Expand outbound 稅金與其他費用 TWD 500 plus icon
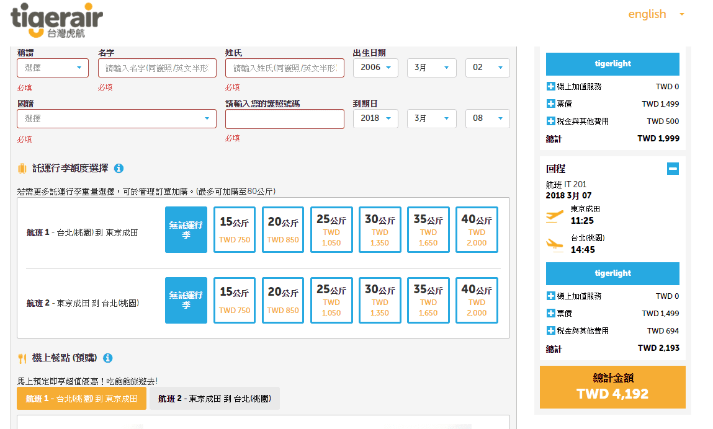Viewport: 713px width, 429px height. 550,121
